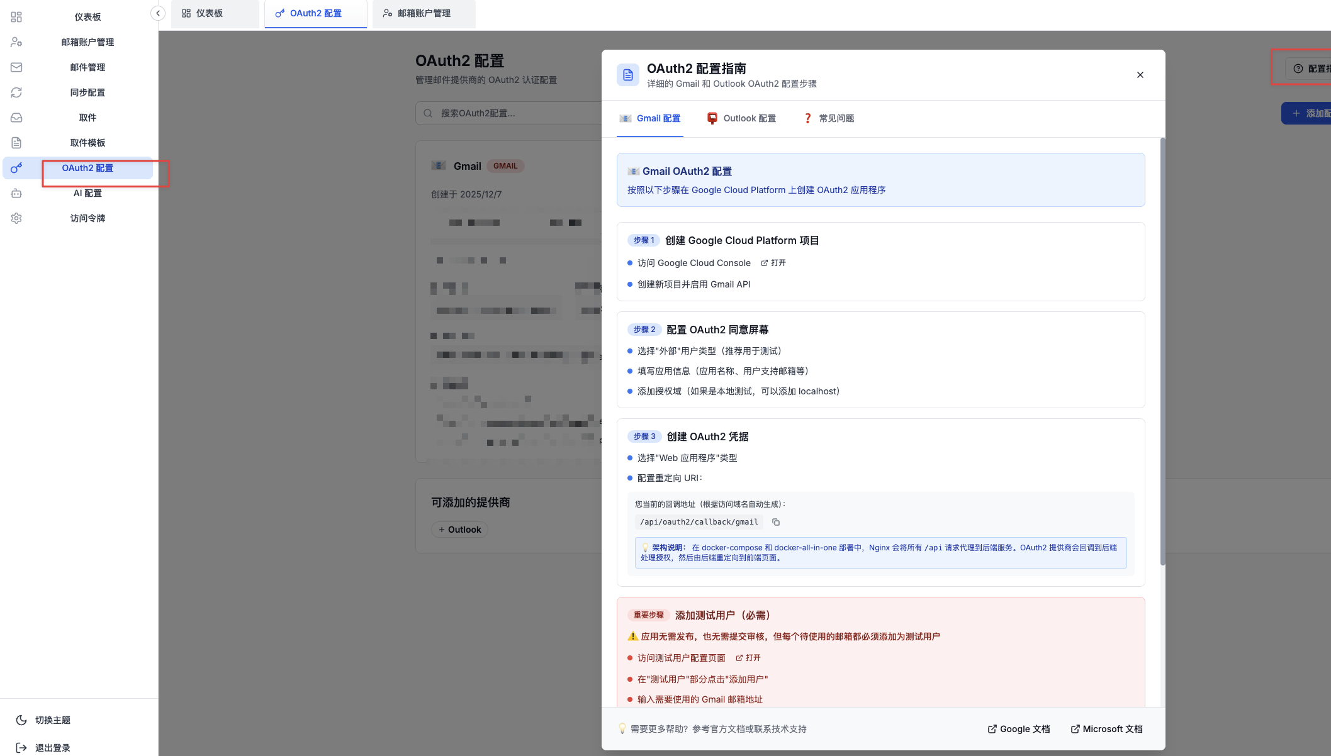Image resolution: width=1331 pixels, height=756 pixels.
Task: Switch to Outlook 配置 tab
Action: (x=741, y=118)
